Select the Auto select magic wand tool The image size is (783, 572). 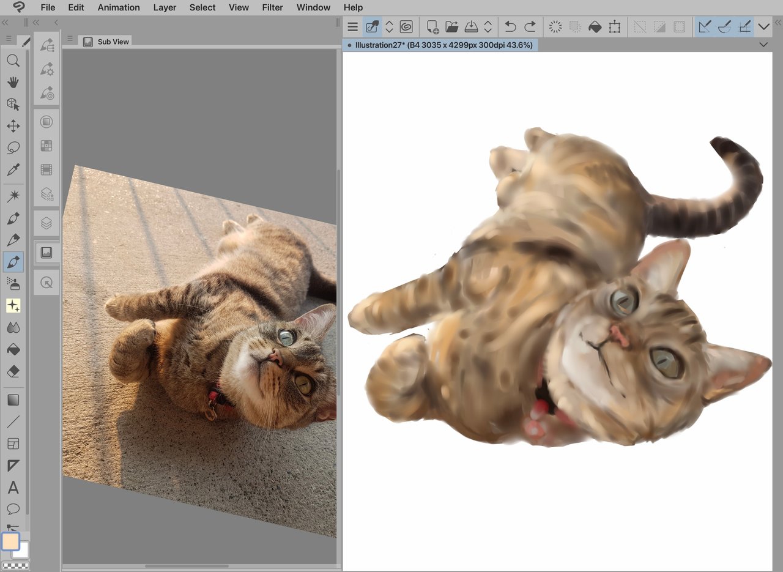coord(13,196)
